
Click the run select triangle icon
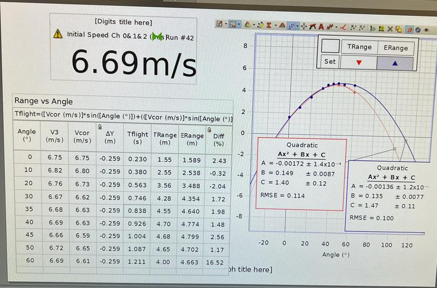click(247, 25)
